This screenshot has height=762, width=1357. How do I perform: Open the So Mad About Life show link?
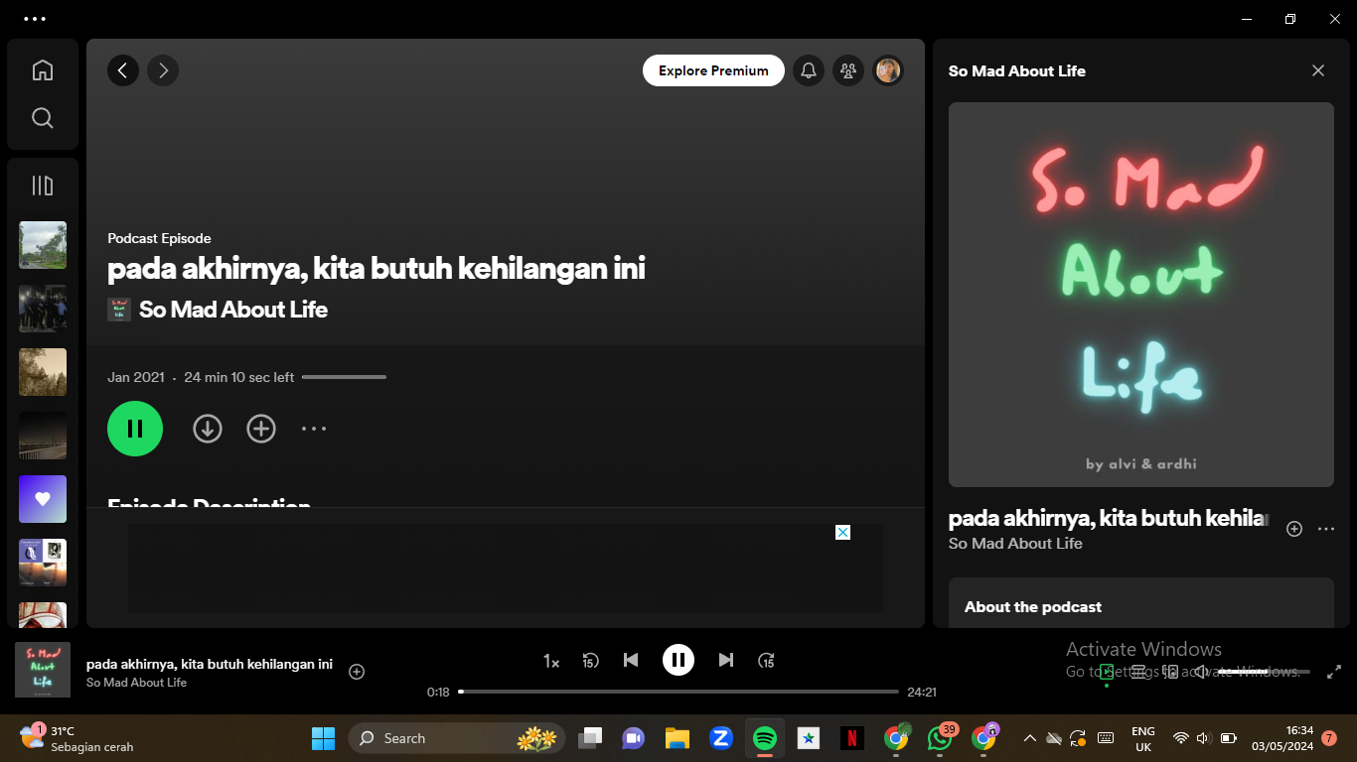233,310
